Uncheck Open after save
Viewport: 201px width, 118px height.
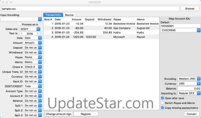pyautogui.click(x=162, y=98)
